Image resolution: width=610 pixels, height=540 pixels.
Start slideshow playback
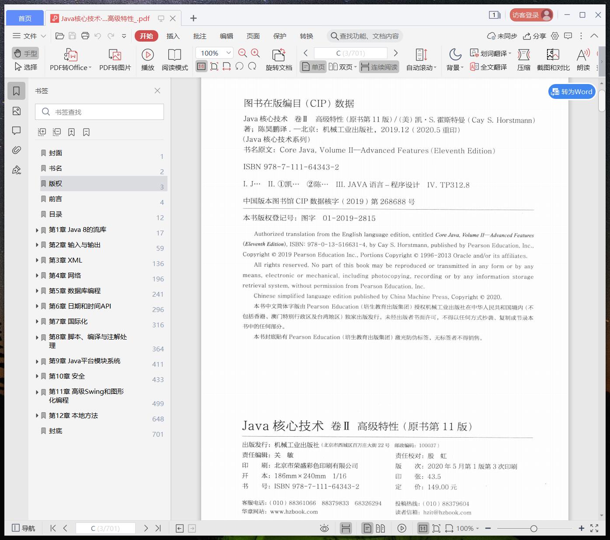[x=147, y=60]
